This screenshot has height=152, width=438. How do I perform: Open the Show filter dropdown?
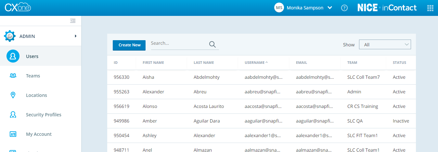385,45
